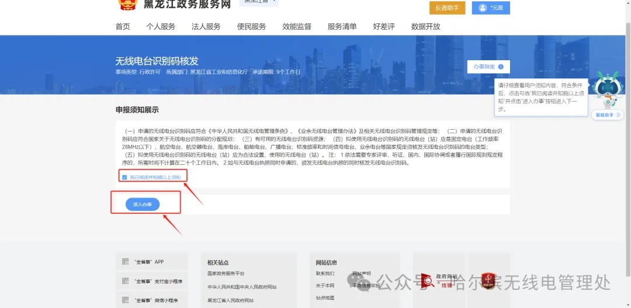Toggle 我已阅读并知晓以上须知 checkbox

[124, 177]
